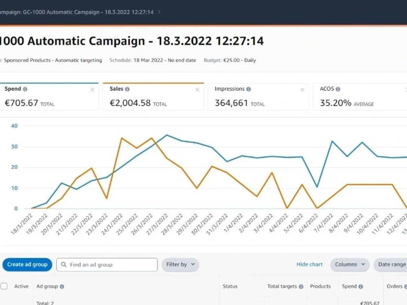Image resolution: width=407 pixels, height=305 pixels.
Task: Expand the Columns dropdown
Action: [x=350, y=265]
